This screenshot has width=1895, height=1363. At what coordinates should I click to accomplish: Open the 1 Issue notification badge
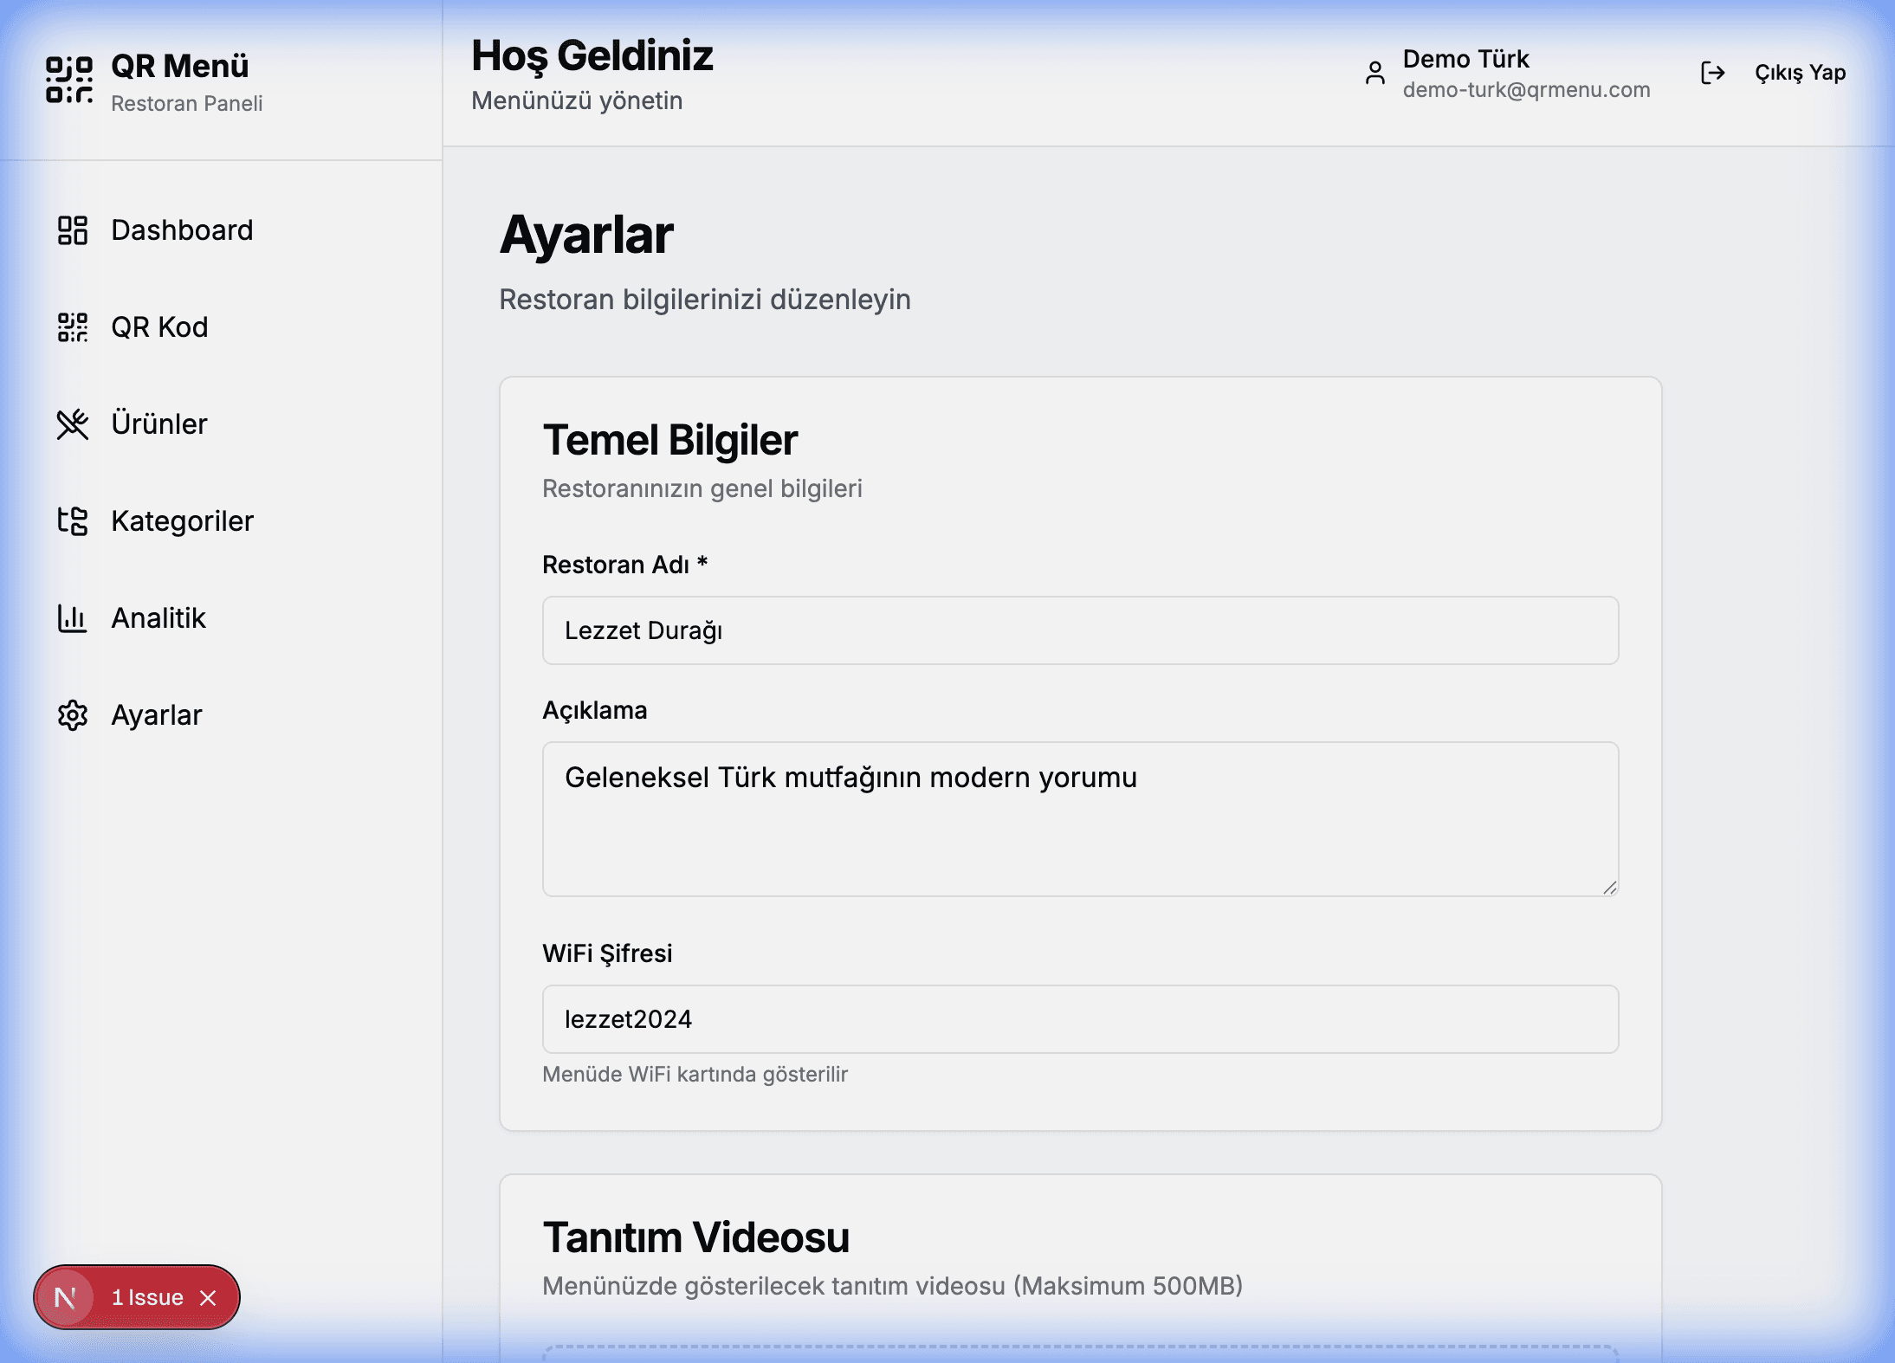coord(146,1296)
